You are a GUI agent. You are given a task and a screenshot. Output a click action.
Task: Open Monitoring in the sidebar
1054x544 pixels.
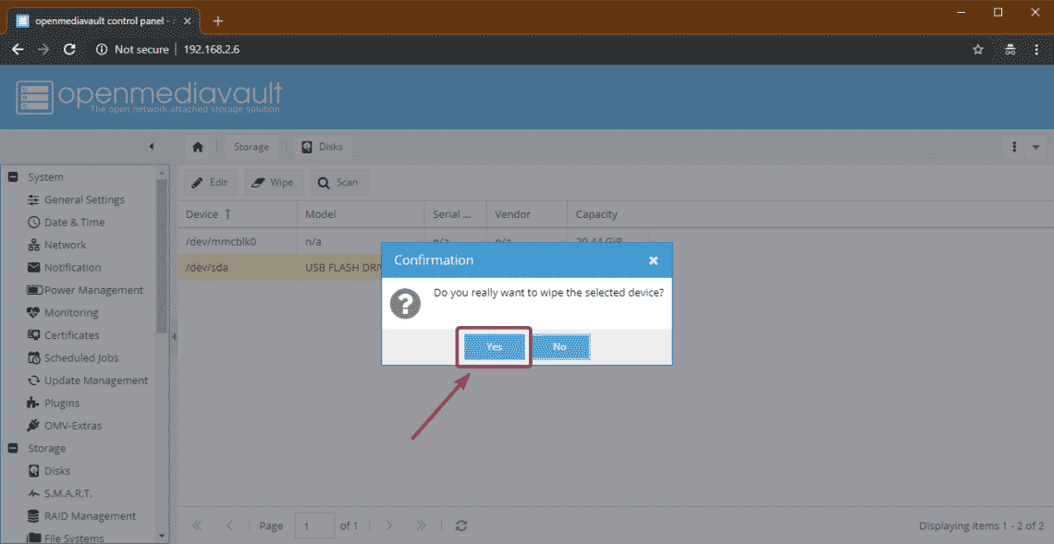coord(71,313)
